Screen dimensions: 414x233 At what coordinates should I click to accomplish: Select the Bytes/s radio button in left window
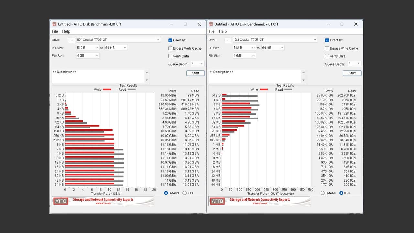coord(166,193)
